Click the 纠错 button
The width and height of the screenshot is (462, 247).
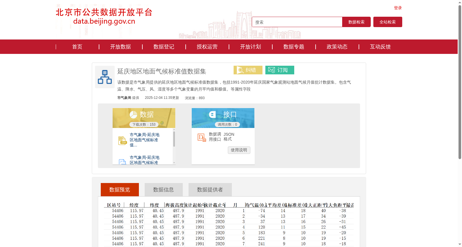tap(248, 70)
